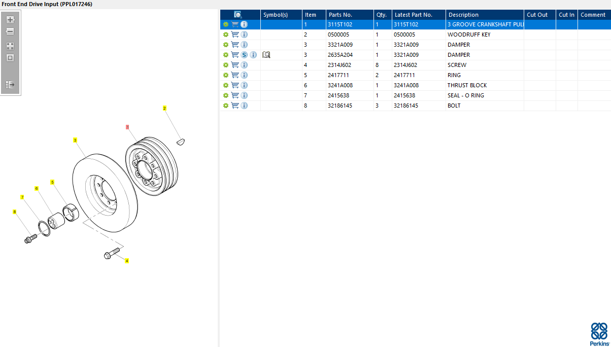
Task: Select callout 3 on the damper drawing
Action: click(75, 140)
